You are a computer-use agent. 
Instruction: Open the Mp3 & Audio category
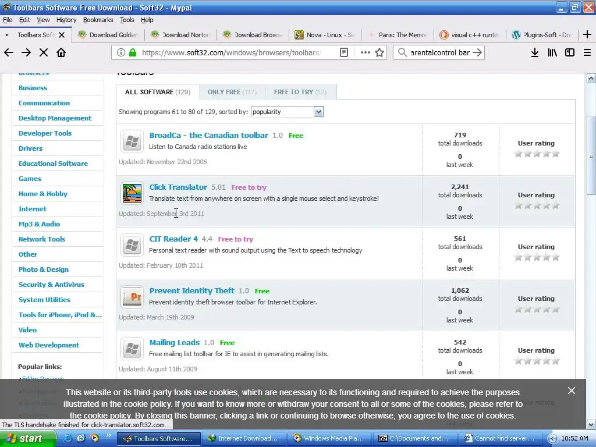pyautogui.click(x=39, y=224)
